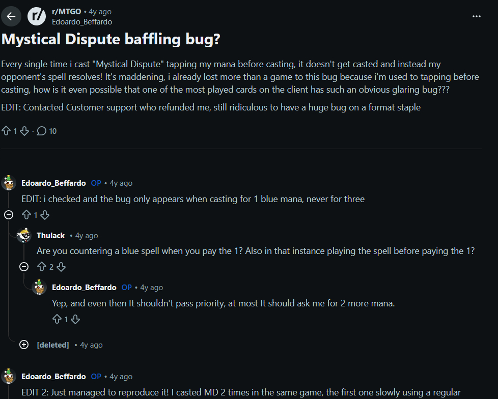The image size is (498, 399).
Task: Open the r/MTGO subreddit avatar
Action: 37,16
